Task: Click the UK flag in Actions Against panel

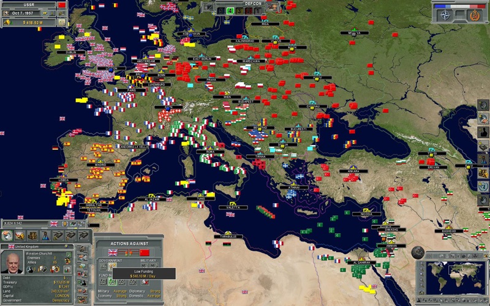Action: (113, 253)
